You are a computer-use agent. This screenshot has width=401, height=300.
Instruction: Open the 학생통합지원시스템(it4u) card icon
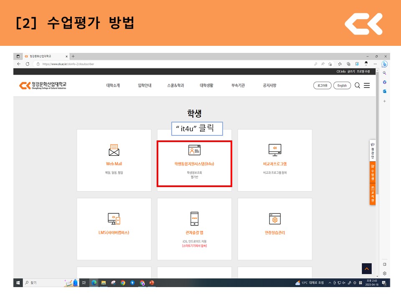click(194, 150)
